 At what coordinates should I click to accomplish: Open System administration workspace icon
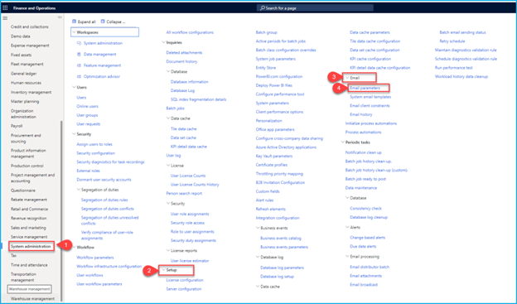(x=79, y=43)
